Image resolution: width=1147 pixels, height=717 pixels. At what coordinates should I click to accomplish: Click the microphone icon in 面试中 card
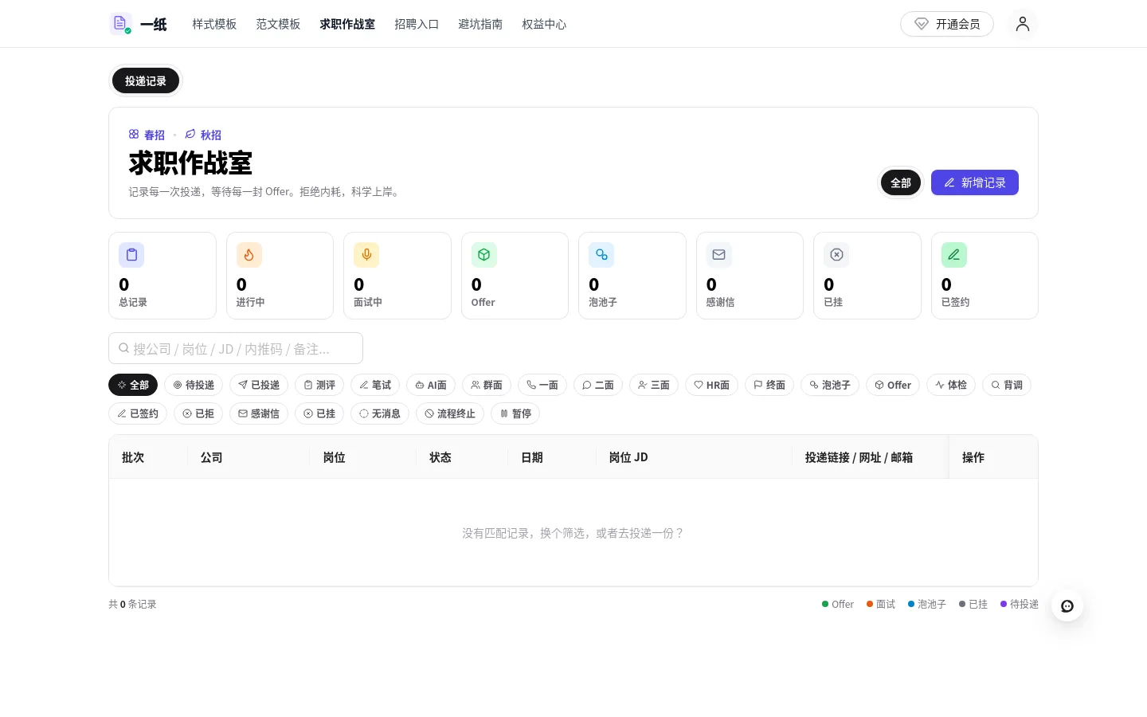click(366, 255)
